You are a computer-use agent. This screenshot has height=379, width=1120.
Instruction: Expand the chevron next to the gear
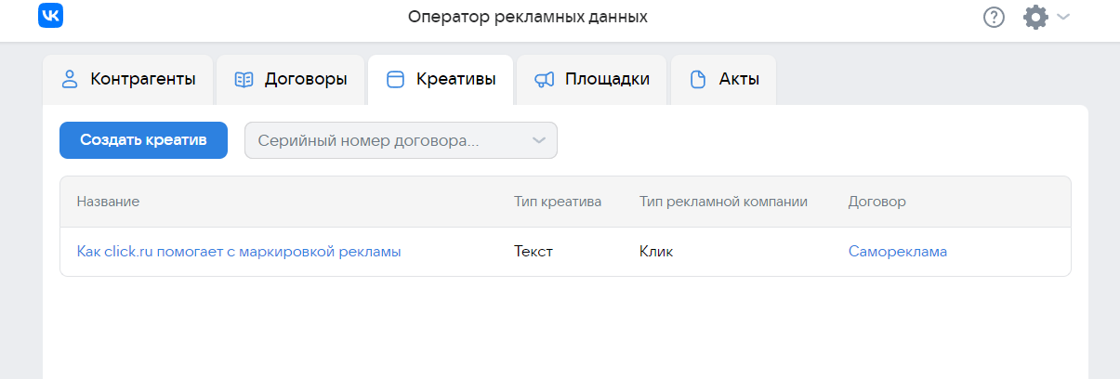tap(1063, 17)
